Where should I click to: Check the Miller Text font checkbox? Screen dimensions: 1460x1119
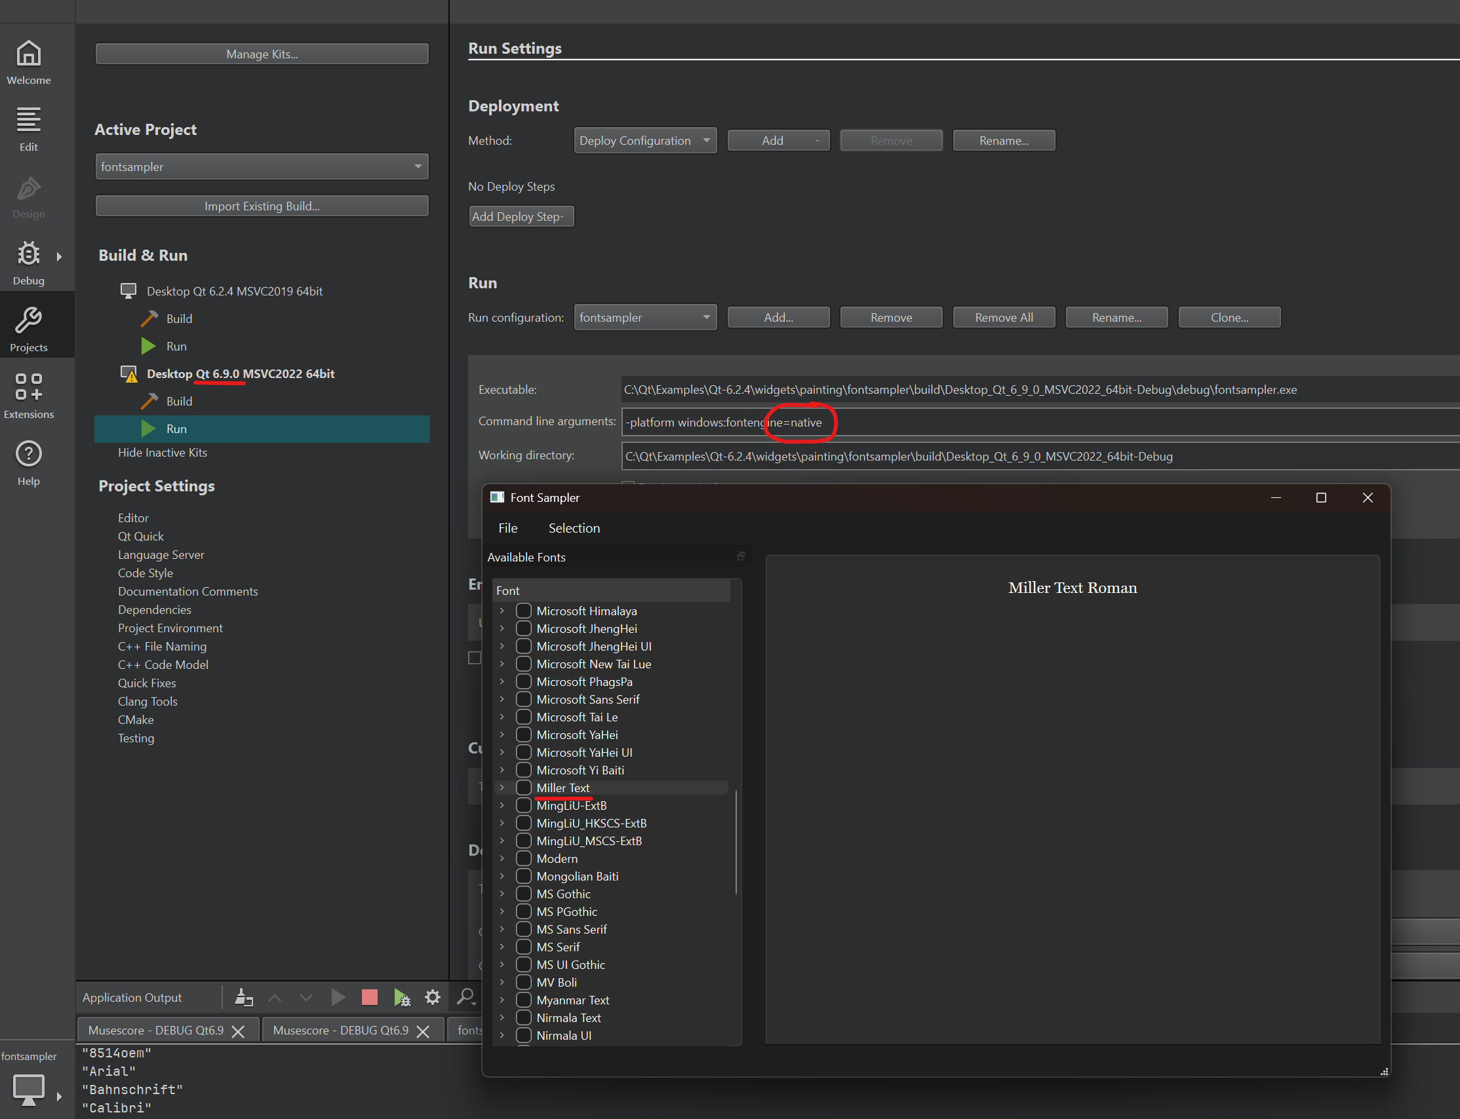[x=524, y=788]
